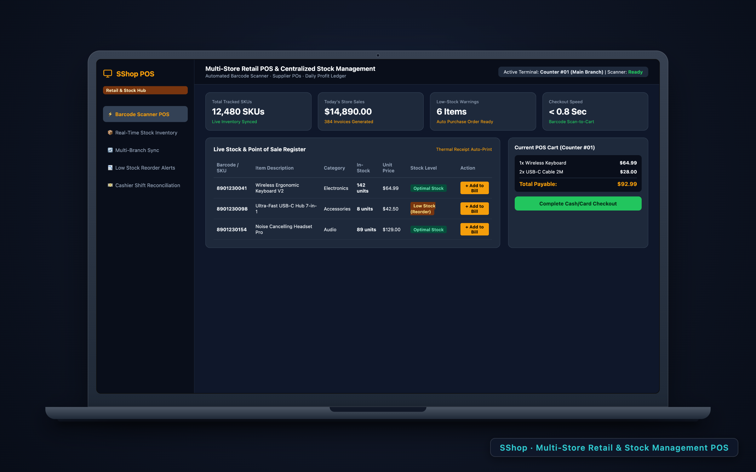Image resolution: width=756 pixels, height=472 pixels.
Task: Click the chart icon beside Low Stock Reorder Alerts
Action: (110, 168)
